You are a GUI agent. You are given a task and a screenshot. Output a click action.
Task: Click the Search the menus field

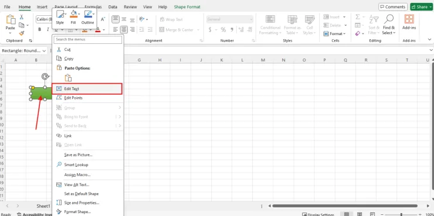[88, 39]
